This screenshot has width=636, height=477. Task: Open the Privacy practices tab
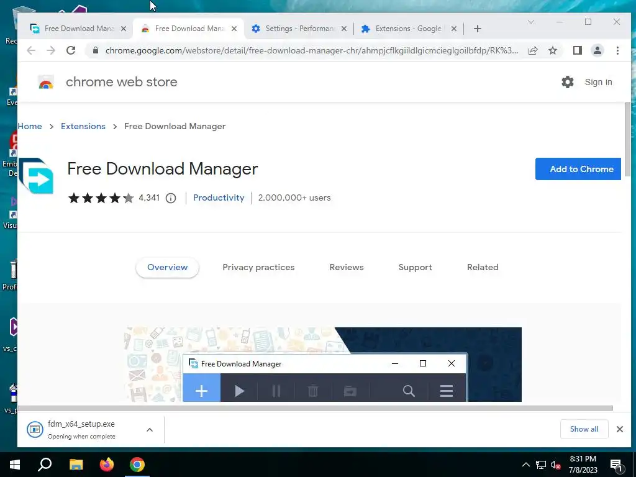[x=258, y=267]
